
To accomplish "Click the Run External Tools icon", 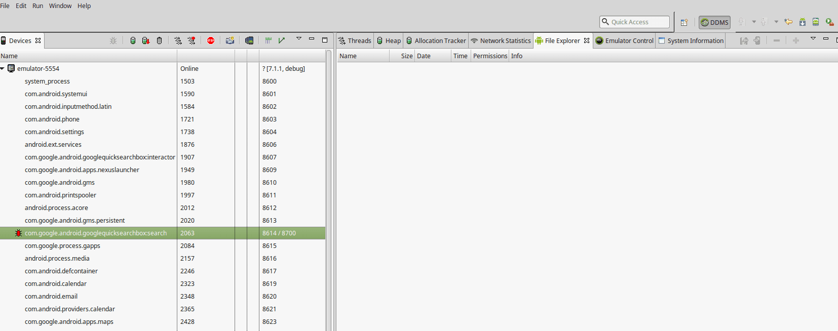I will coord(829,22).
